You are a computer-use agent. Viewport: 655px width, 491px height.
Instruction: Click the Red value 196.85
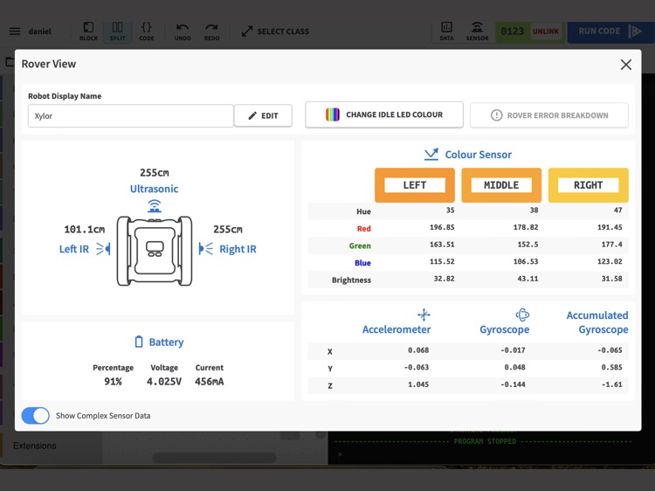click(x=442, y=227)
